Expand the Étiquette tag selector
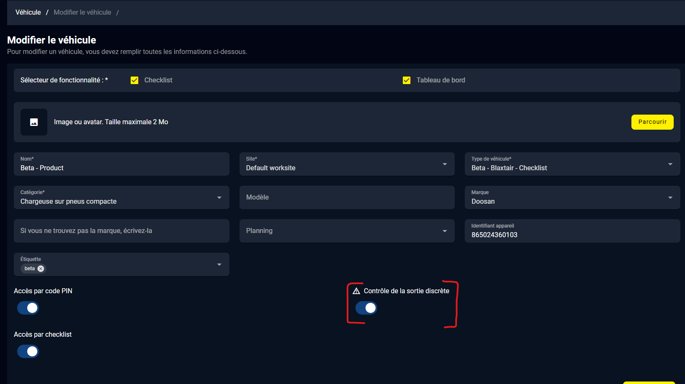685x384 pixels. (219, 264)
